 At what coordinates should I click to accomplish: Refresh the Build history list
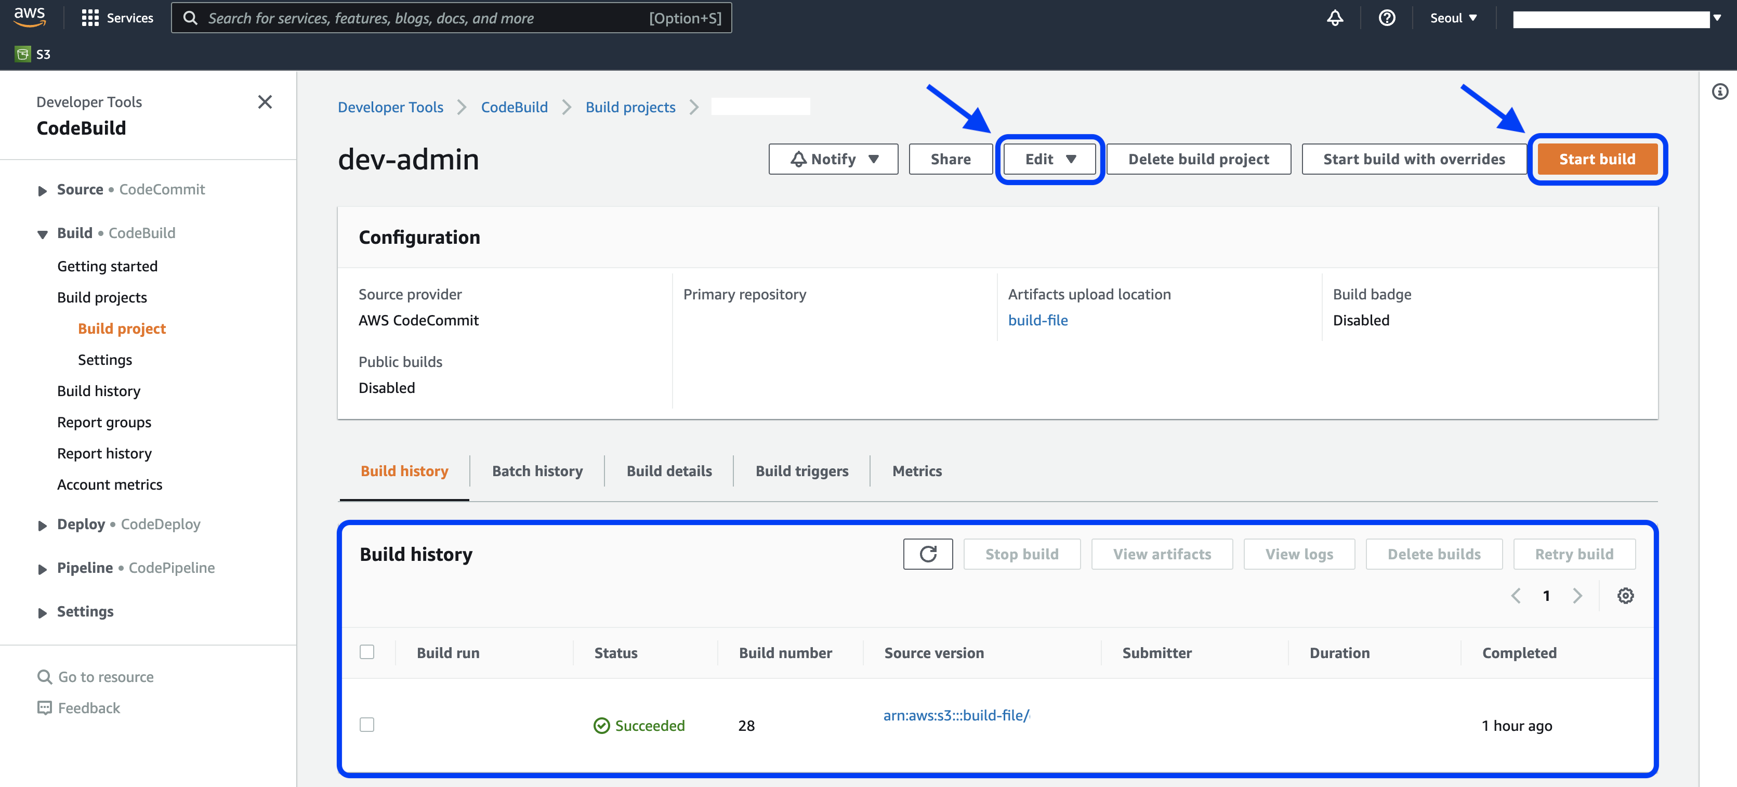click(927, 554)
